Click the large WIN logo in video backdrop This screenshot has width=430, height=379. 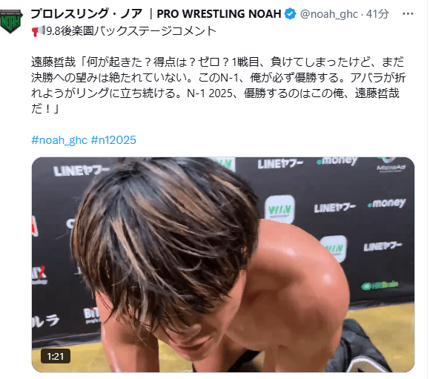tap(279, 209)
